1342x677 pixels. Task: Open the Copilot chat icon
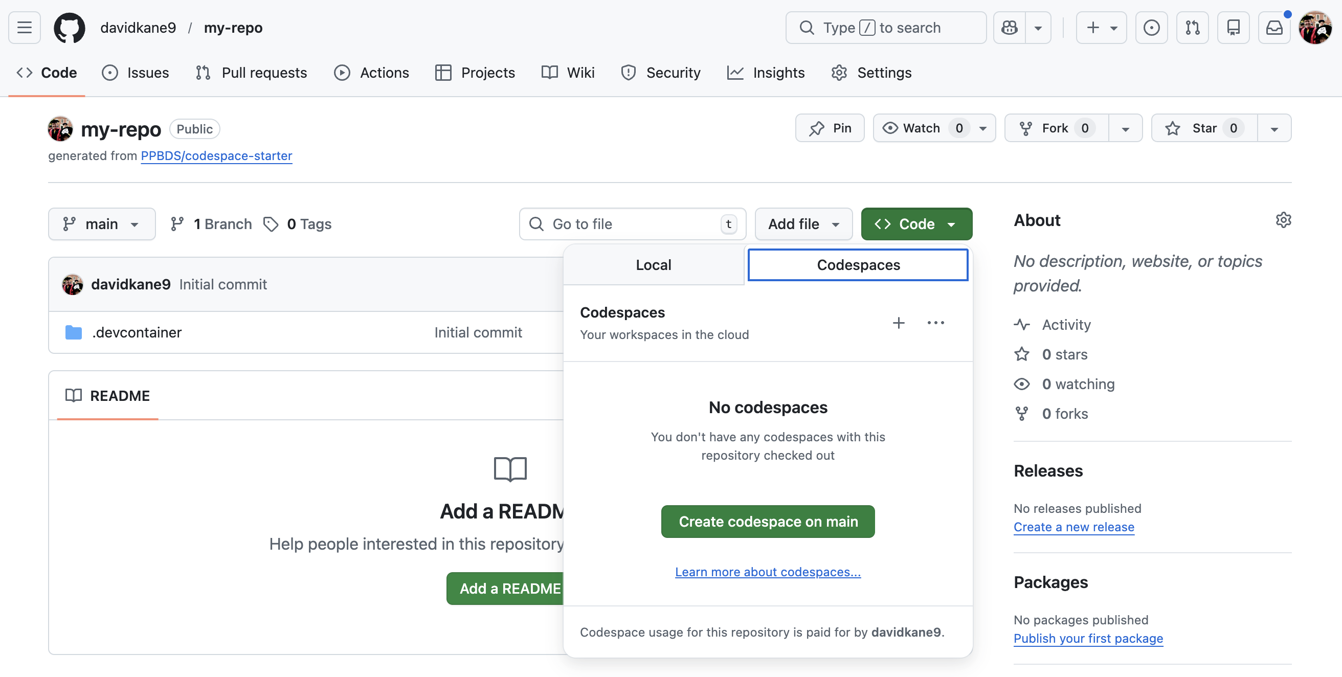(x=1009, y=28)
